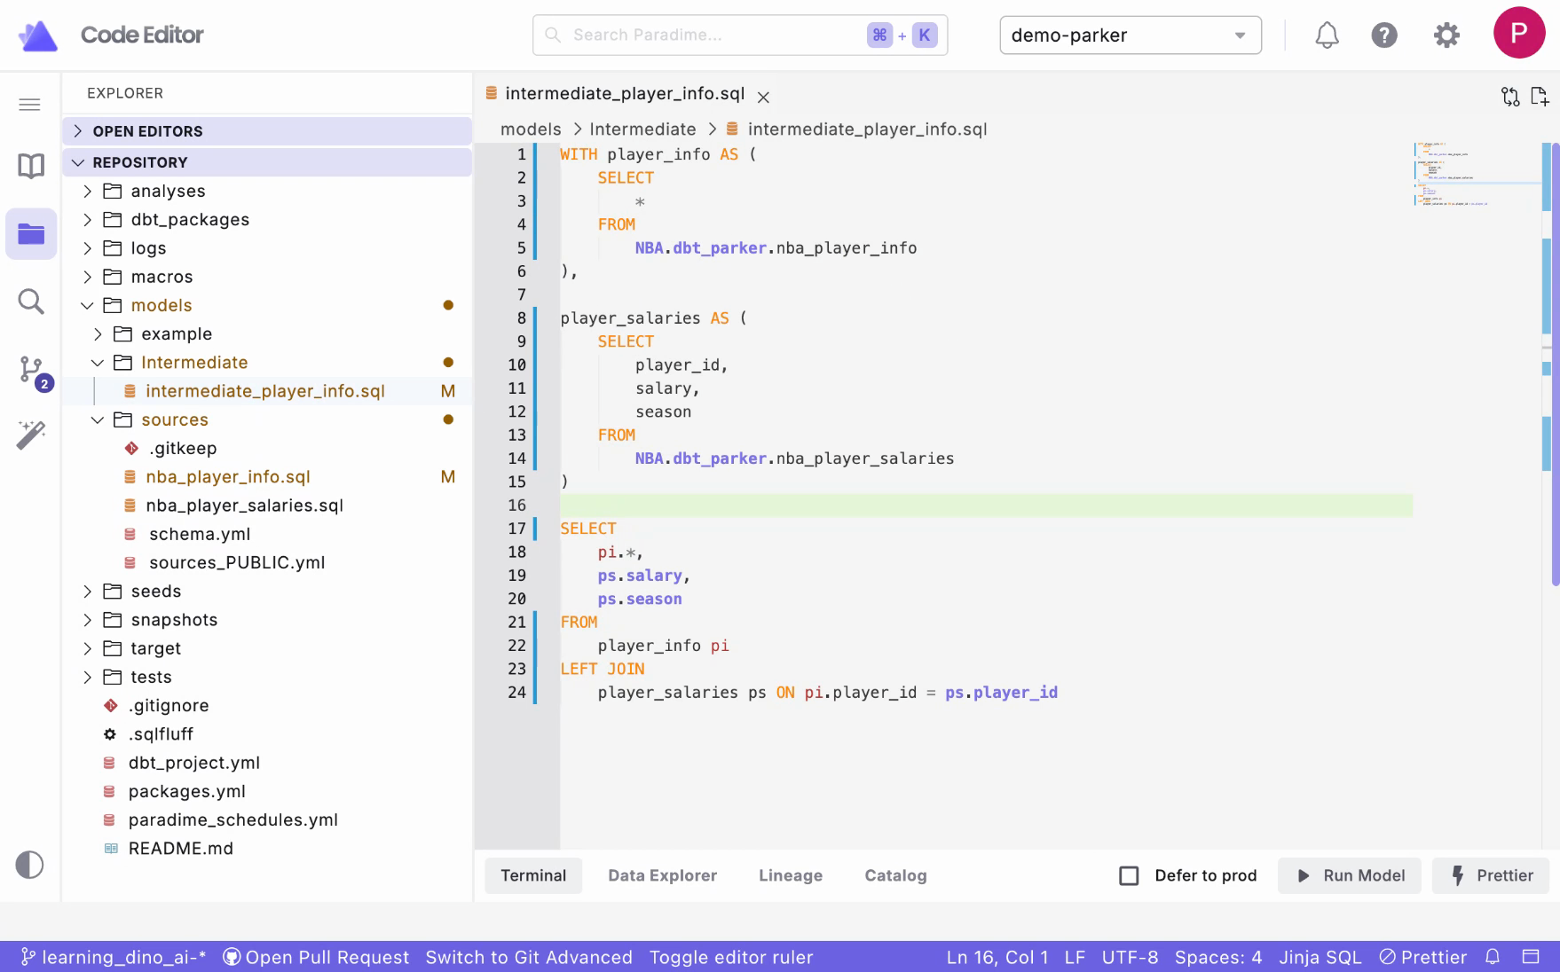1560x972 pixels.
Task: Click Toggle editor ruler
Action: [x=731, y=957]
